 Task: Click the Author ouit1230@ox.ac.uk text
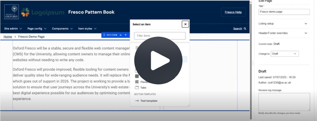[x=275, y=83]
